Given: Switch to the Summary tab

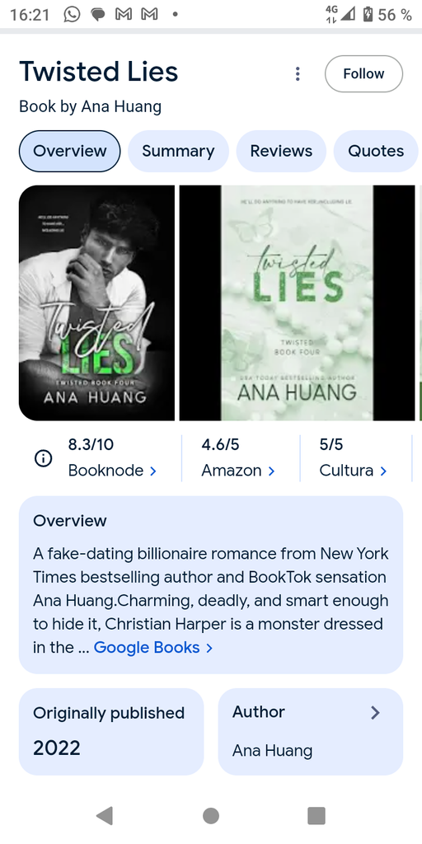Looking at the screenshot, I should [178, 152].
